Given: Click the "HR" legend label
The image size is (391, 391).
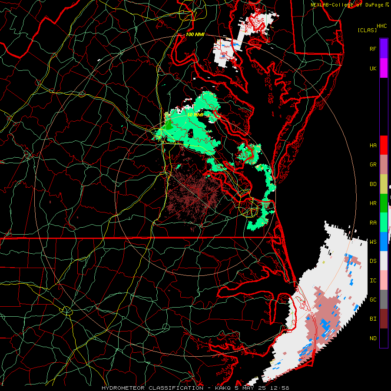Looking at the screenshot, I should [373, 203].
